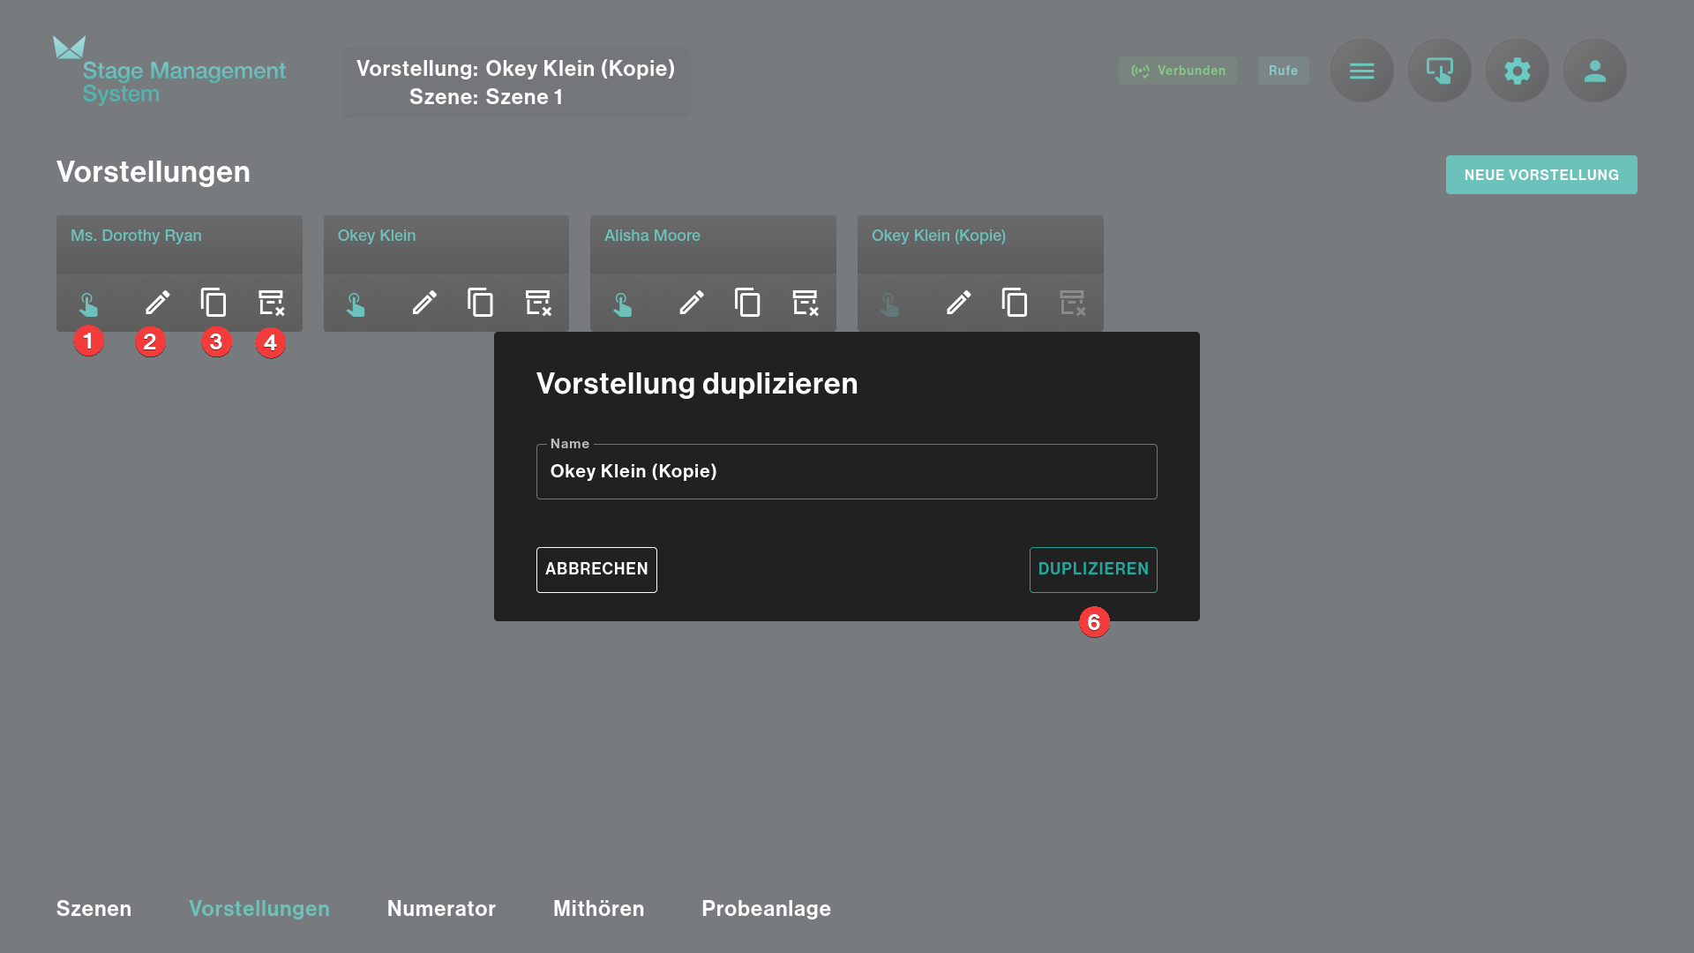Duplicate the Okey Klein (Kopie) performance
This screenshot has width=1694, height=953.
click(1015, 303)
